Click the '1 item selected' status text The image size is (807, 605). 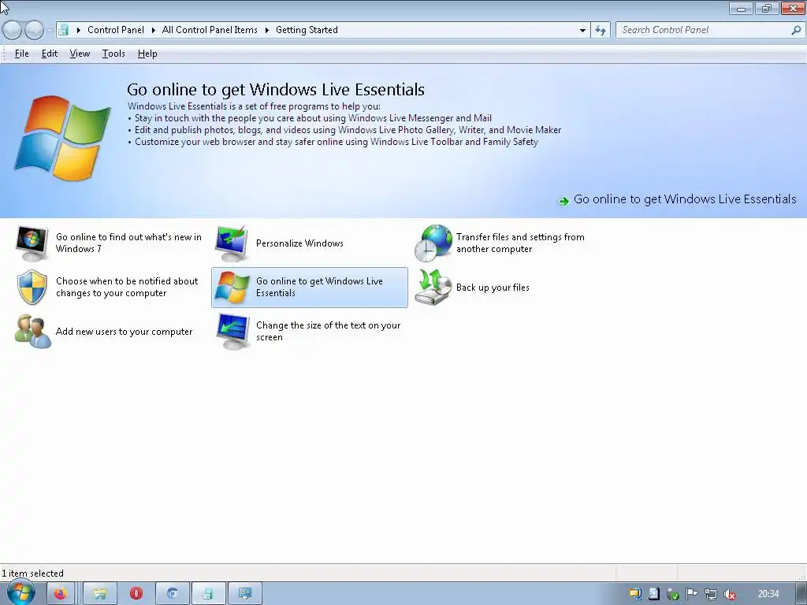(33, 573)
